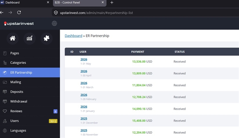This screenshot has width=239, height=138.
Task: Click the browser forward arrow
Action: tap(10, 12)
